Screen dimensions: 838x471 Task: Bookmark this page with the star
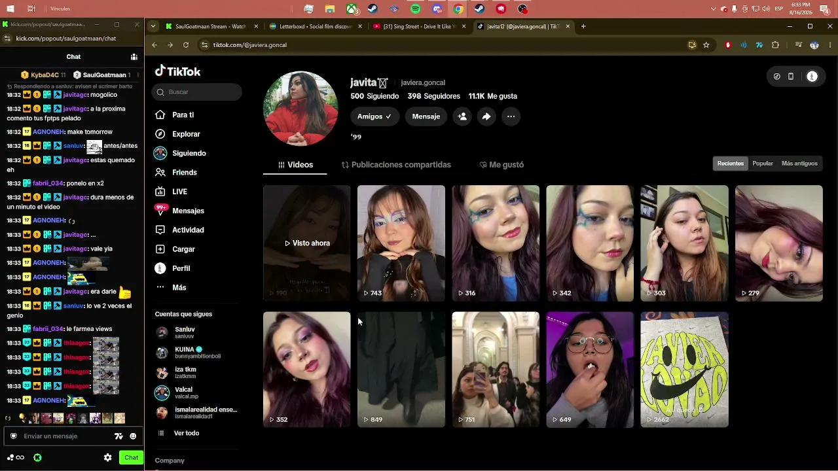tap(706, 45)
